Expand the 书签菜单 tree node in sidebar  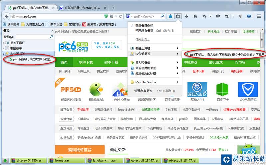(3, 48)
